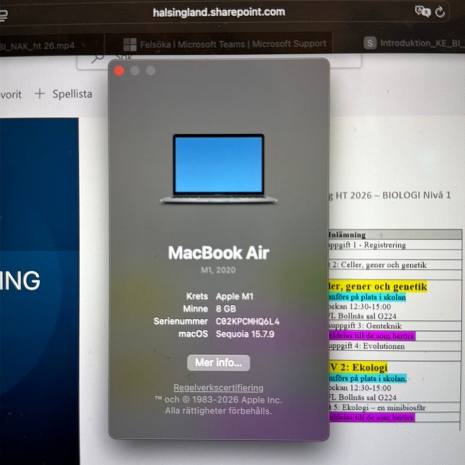Open the Mer info... button

coord(219,363)
